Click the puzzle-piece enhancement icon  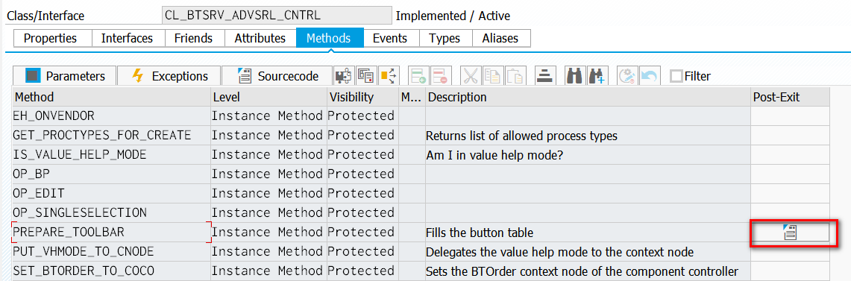point(343,76)
